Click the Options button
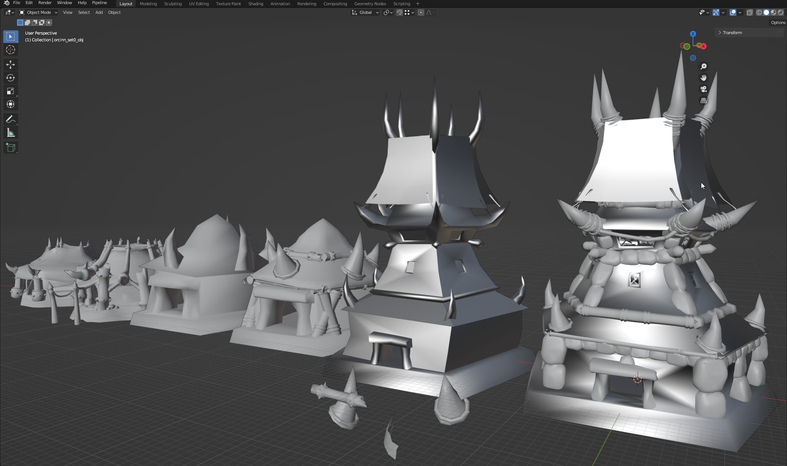787x466 pixels. 778,23
